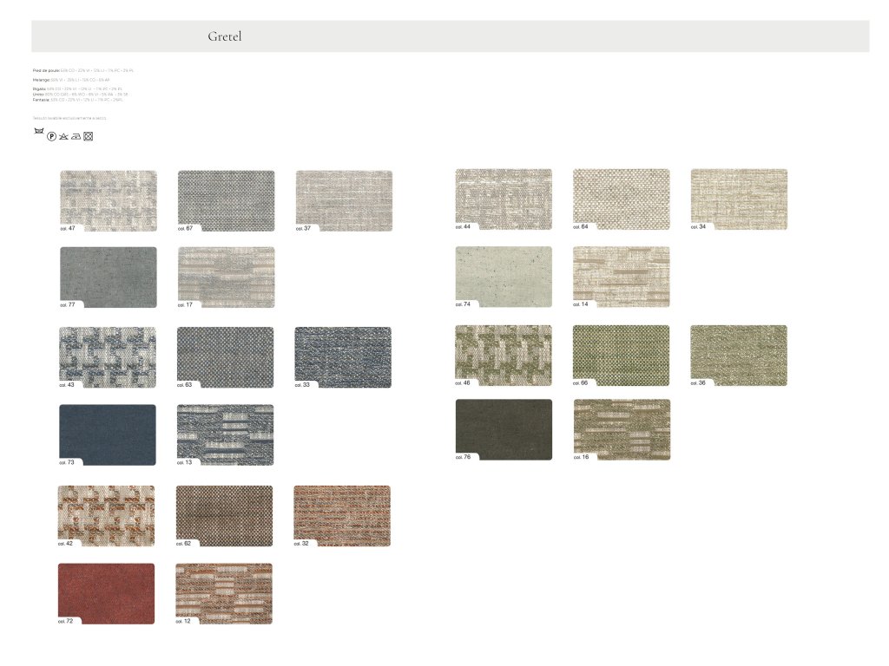Click the do-not-bleach triangle symbol
Screen dimensions: 889x666
tap(63, 136)
